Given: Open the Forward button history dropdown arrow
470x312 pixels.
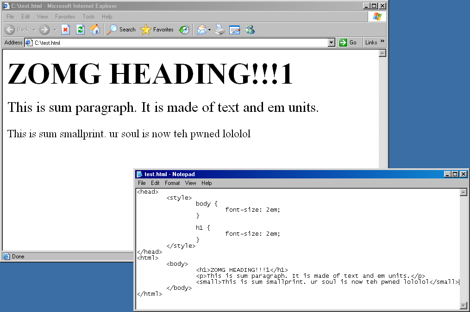Looking at the screenshot, I should coord(55,30).
